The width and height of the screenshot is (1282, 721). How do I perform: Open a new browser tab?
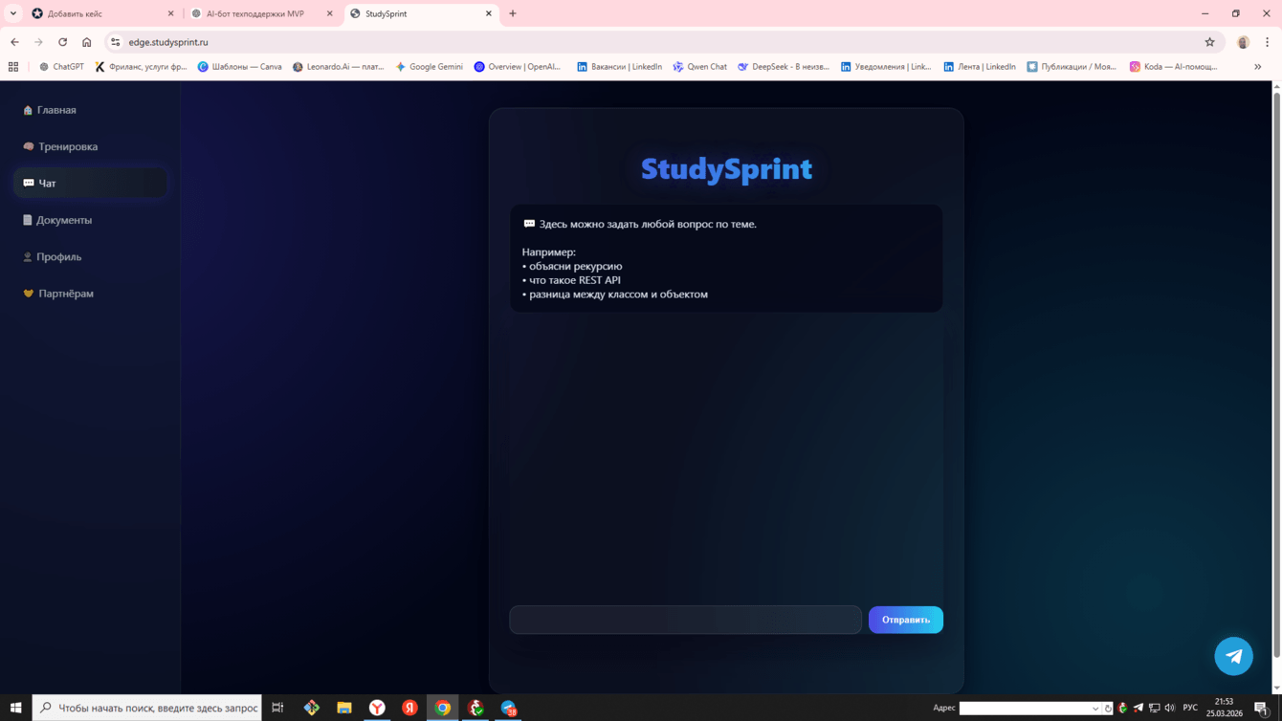pyautogui.click(x=513, y=13)
